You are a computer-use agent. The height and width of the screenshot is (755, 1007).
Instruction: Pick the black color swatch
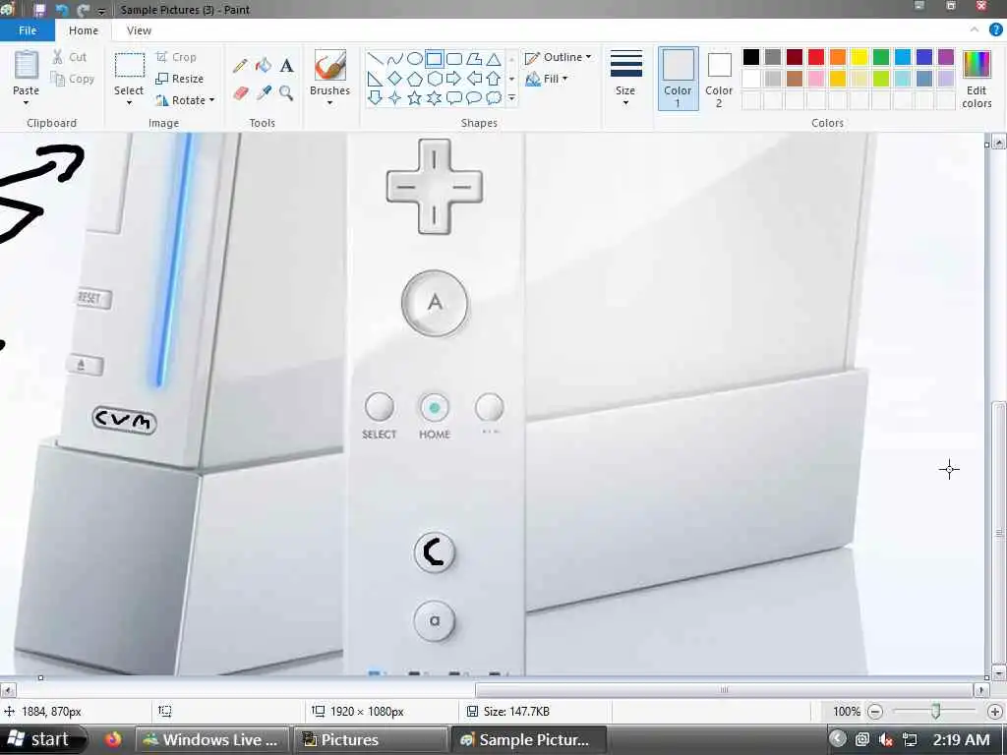[750, 57]
